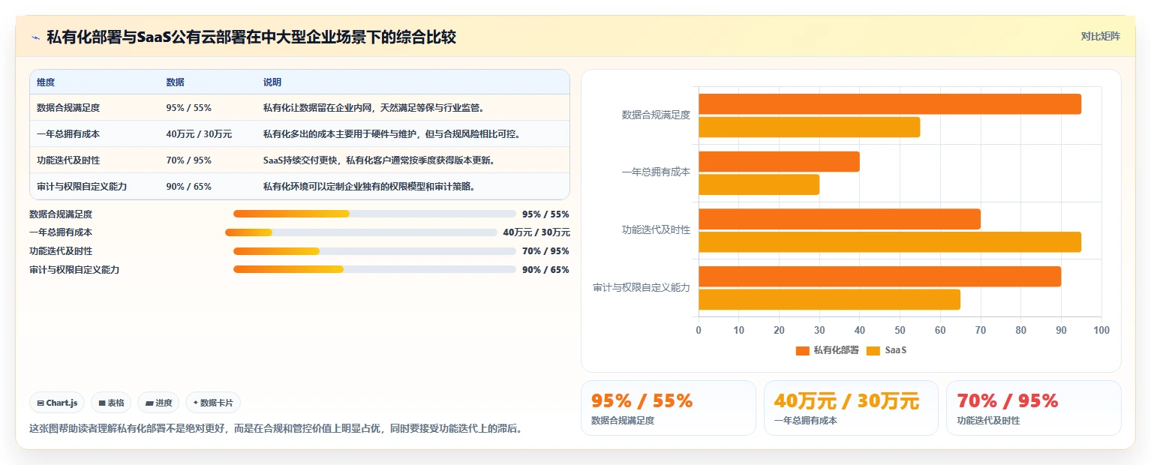Click the 审计与权限自定义能力 chart axis label

(x=642, y=287)
